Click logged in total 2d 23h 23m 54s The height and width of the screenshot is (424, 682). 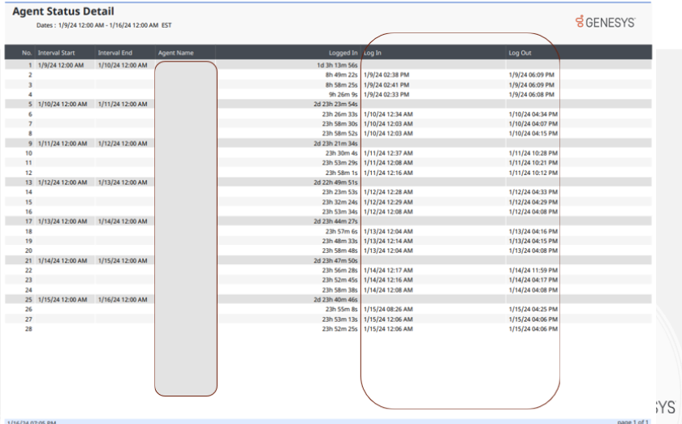tap(336, 105)
